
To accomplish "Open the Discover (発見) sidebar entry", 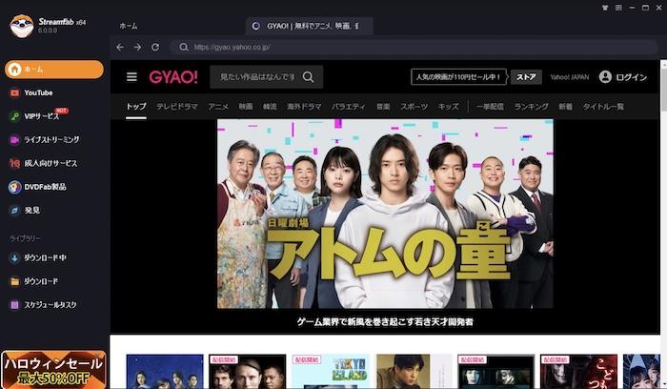I will (25, 211).
